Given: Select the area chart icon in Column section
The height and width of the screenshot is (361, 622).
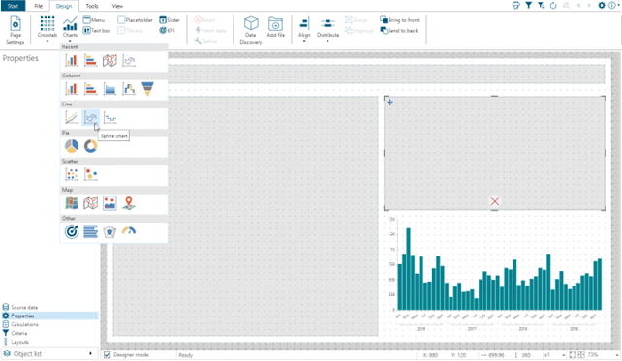Looking at the screenshot, I should point(109,89).
